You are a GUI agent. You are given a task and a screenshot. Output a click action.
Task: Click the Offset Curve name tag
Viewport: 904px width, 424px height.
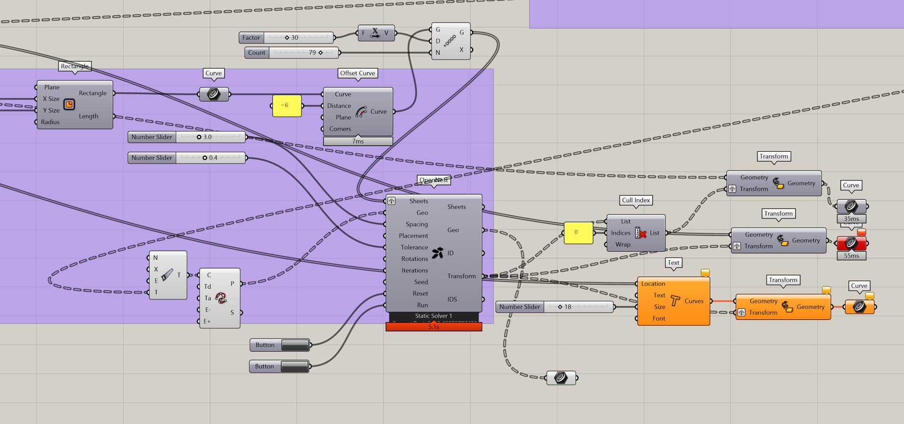358,73
